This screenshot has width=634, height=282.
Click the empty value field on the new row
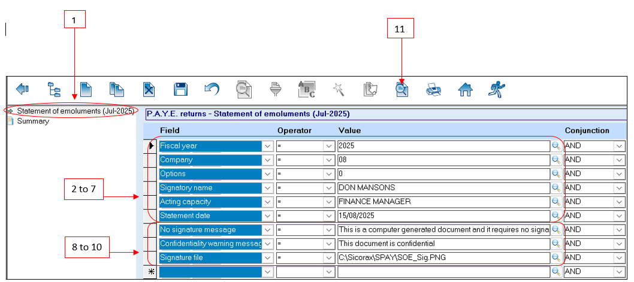tap(443, 272)
